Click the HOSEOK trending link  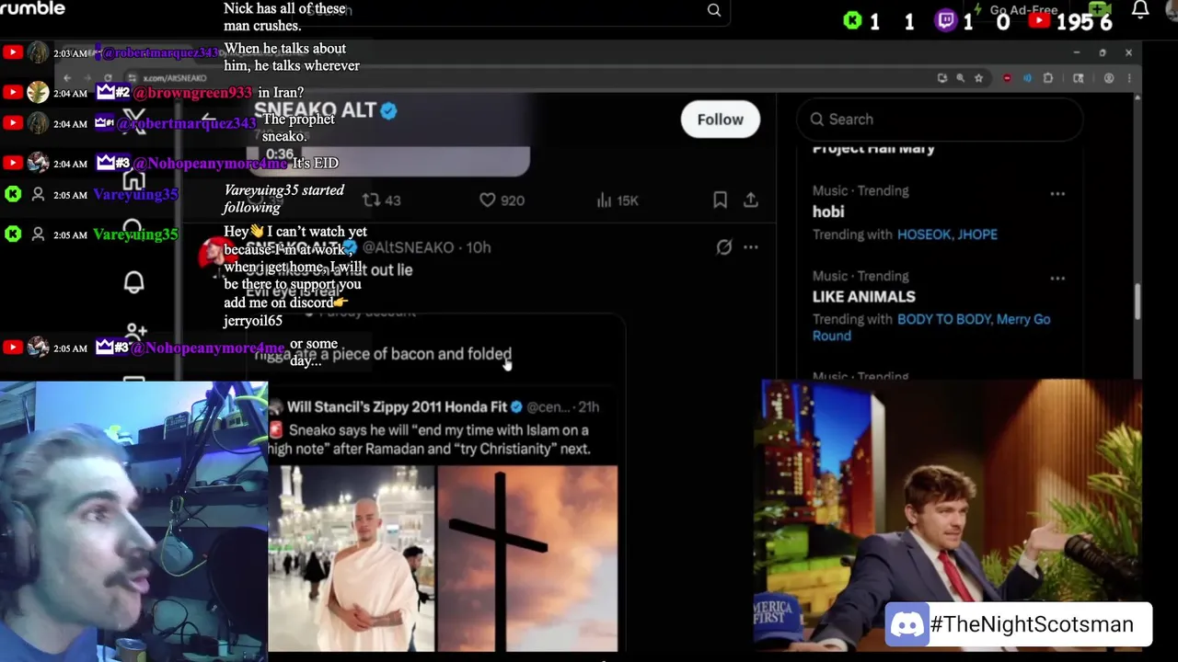point(925,234)
